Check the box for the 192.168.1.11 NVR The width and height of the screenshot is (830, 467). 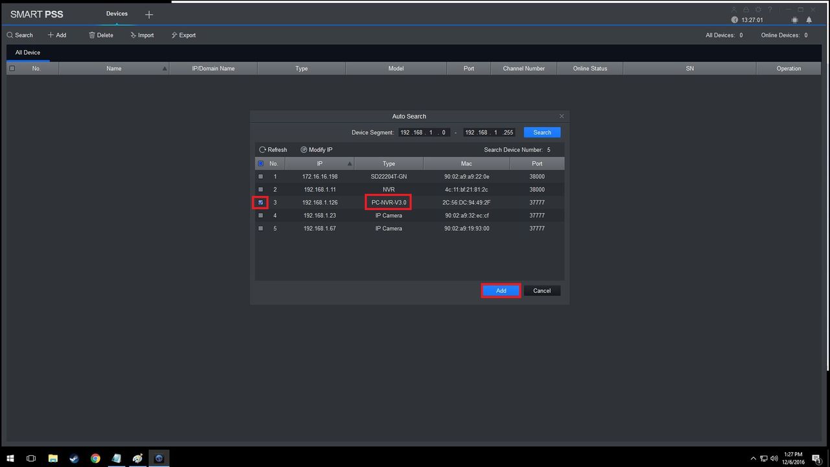coord(261,189)
